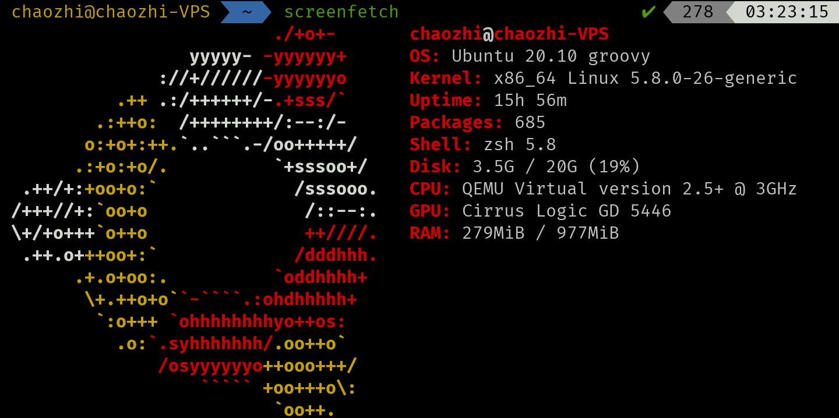Image resolution: width=839 pixels, height=418 pixels.
Task: Click the prompt username chaozhi@chaozhi-VPS in yellow
Action: point(111,12)
